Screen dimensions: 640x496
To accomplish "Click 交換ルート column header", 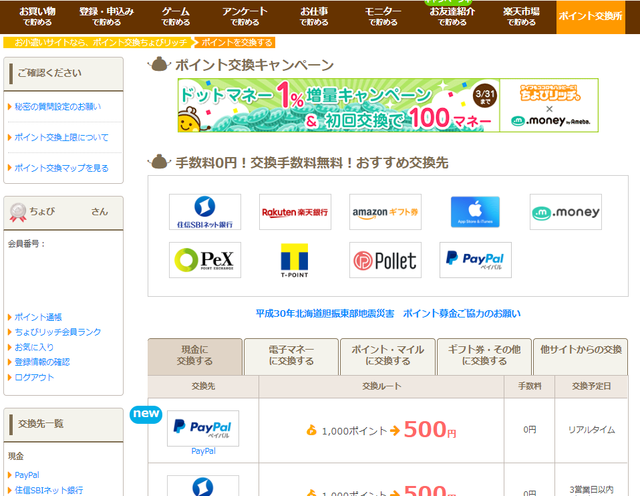I will pos(381,386).
